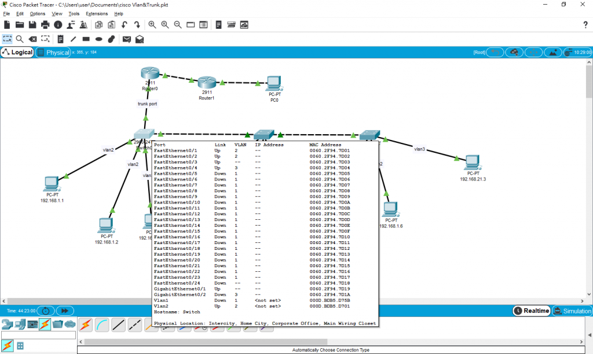The width and height of the screenshot is (593, 354).
Task: Undo the last action
Action: tap(125, 25)
